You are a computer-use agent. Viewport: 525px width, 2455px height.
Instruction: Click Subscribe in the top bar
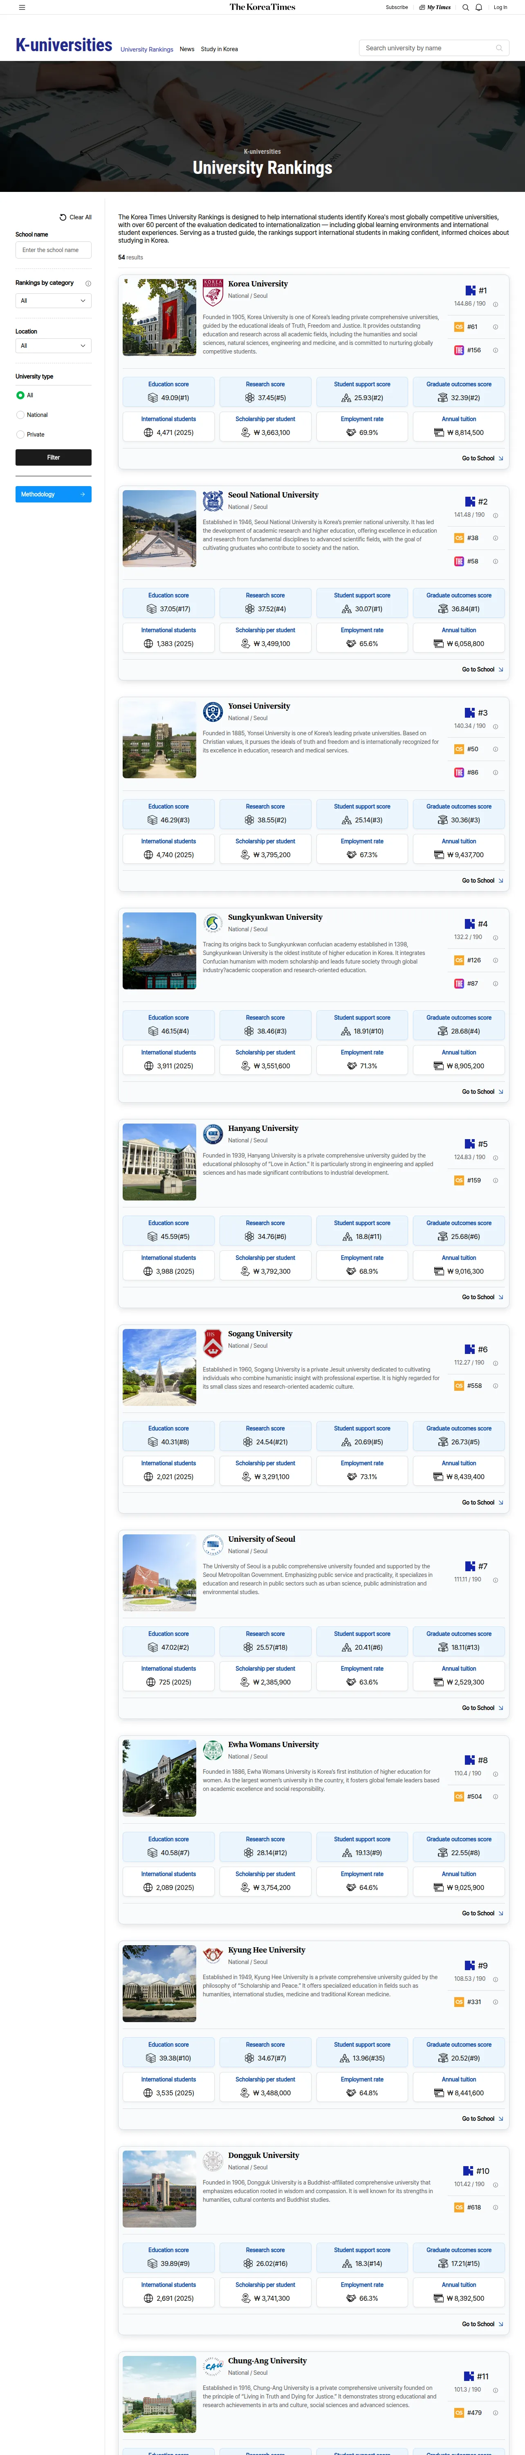coord(396,8)
